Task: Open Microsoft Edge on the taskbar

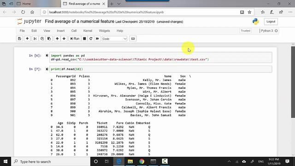Action: [x=119, y=161]
